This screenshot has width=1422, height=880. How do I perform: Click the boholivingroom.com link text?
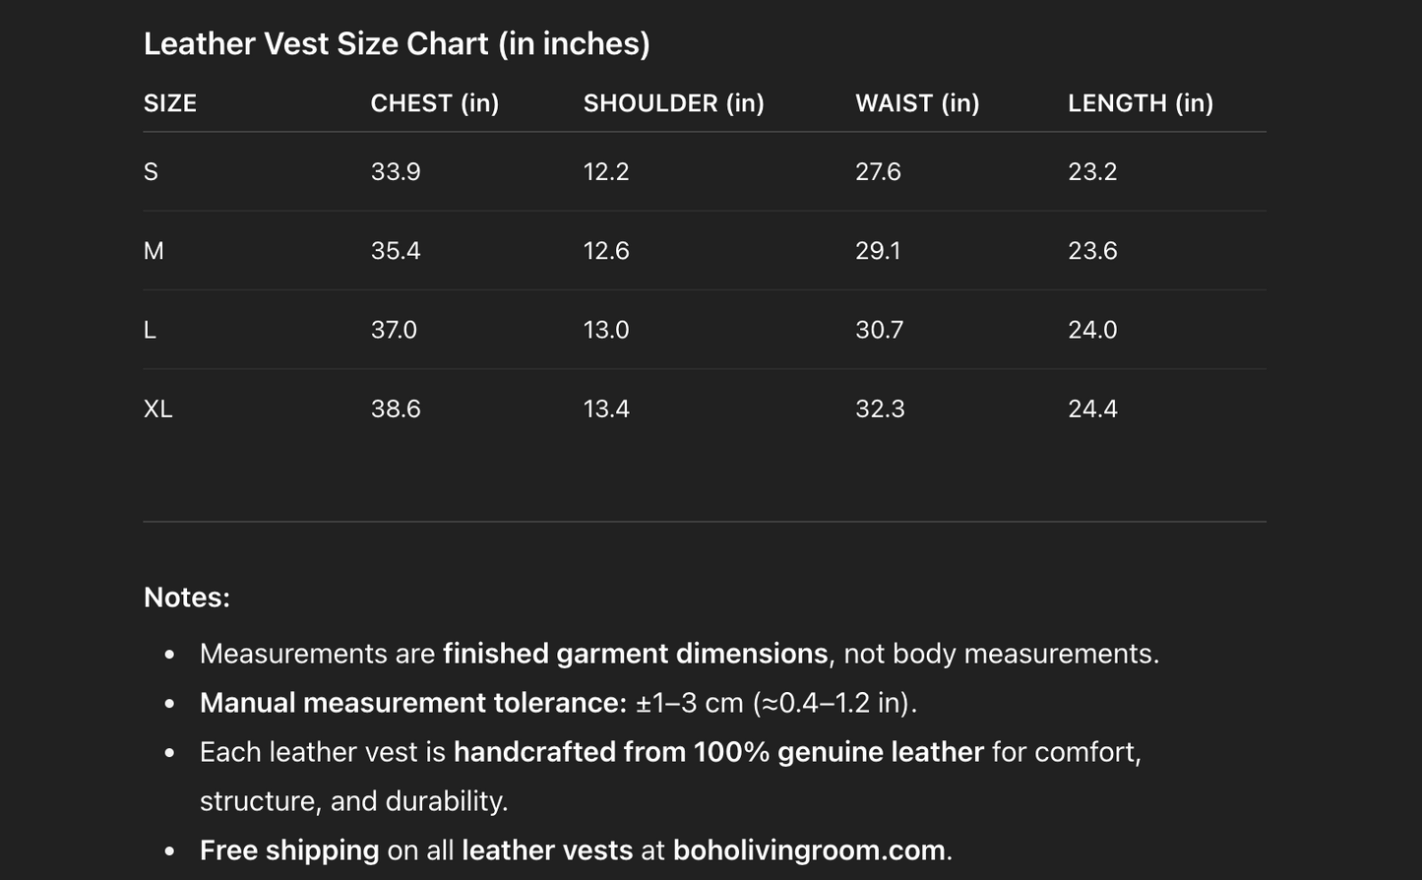[811, 849]
